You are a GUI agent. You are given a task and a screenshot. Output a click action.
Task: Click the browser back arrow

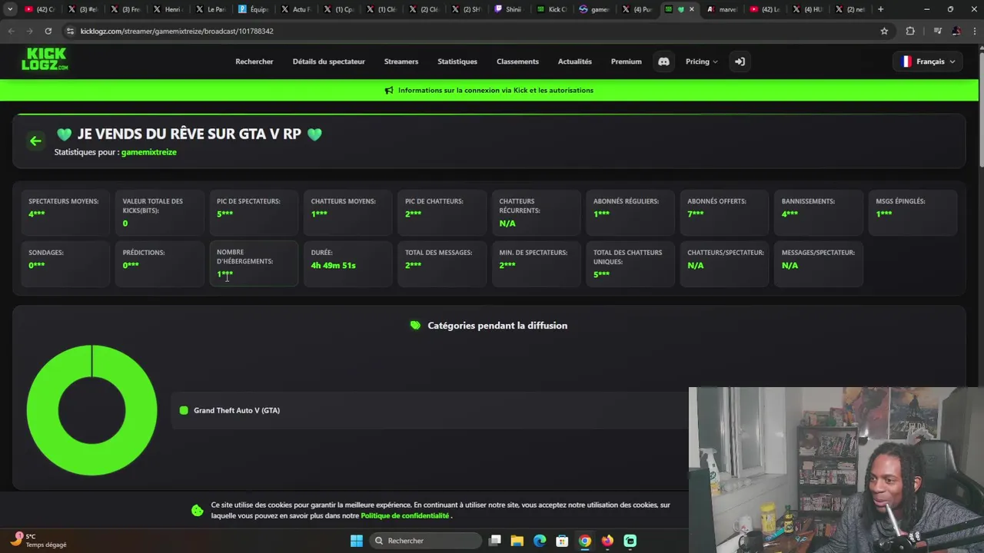(x=12, y=31)
